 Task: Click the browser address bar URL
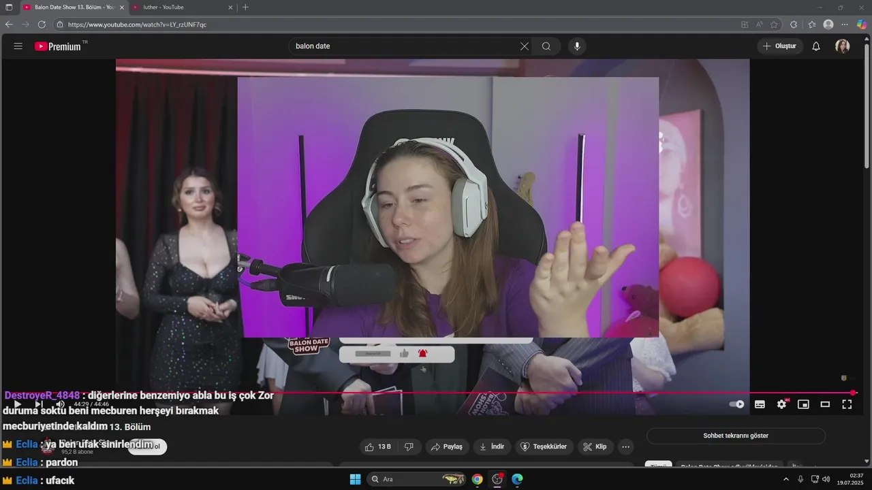(x=137, y=24)
